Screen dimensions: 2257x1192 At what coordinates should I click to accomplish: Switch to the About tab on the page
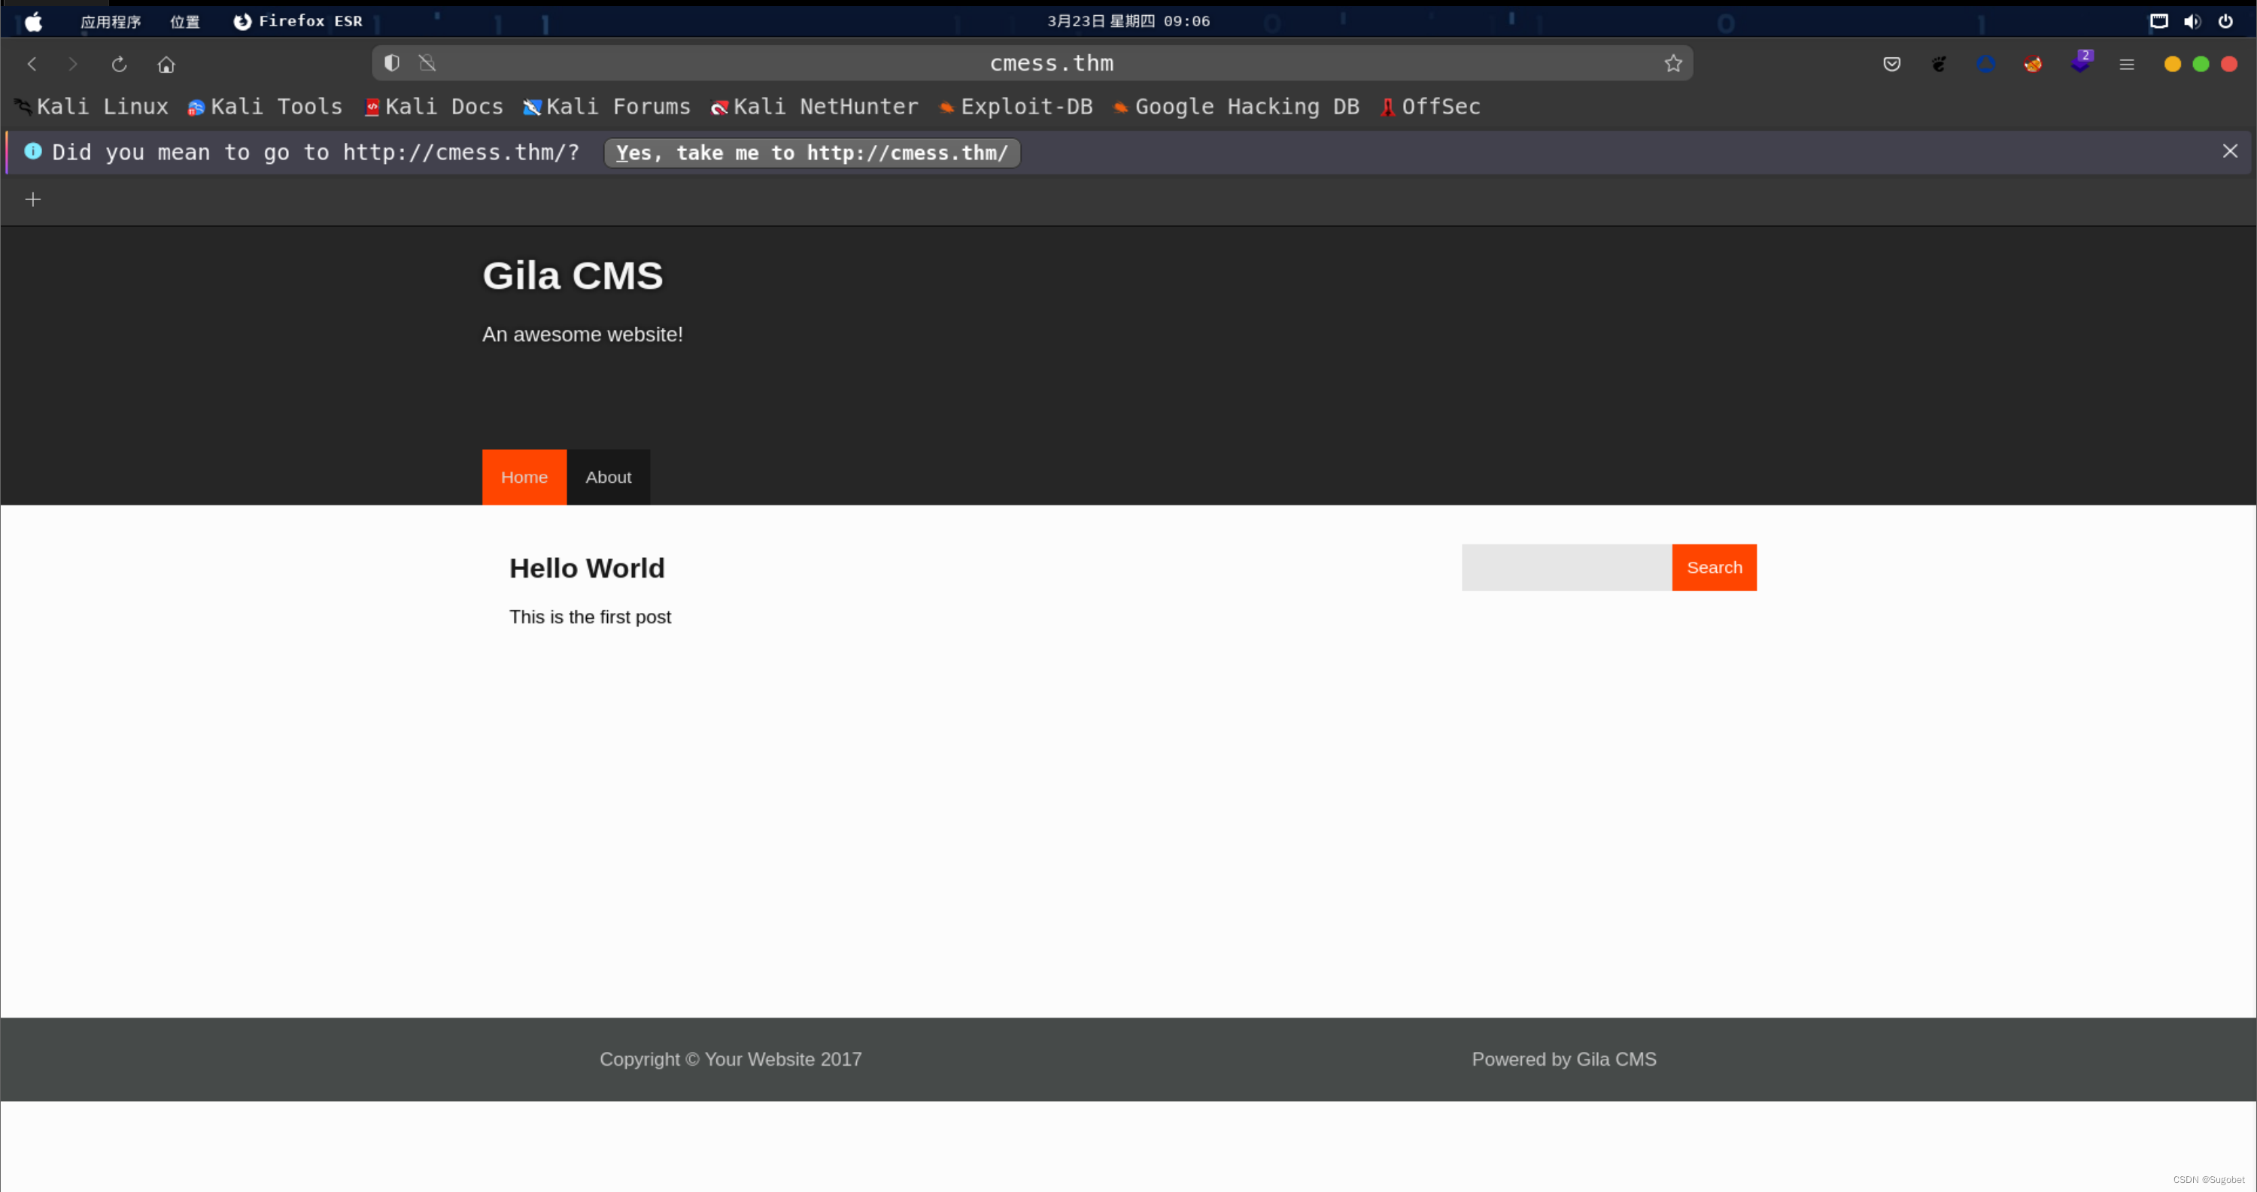point(608,477)
